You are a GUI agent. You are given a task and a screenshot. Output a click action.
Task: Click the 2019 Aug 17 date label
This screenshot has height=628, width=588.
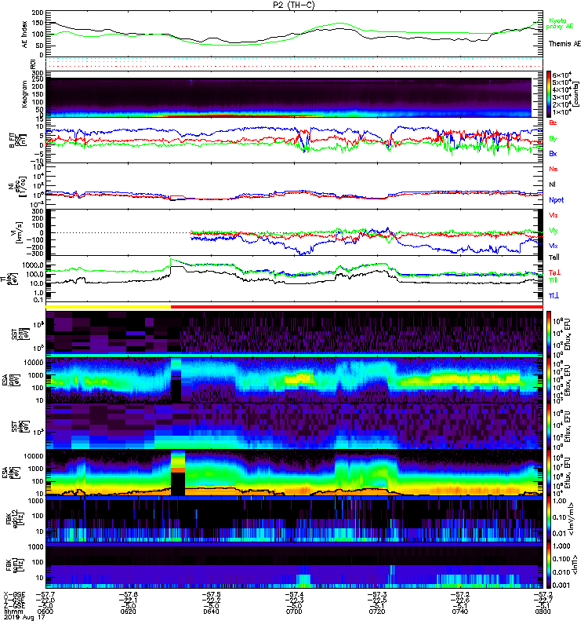(24, 618)
